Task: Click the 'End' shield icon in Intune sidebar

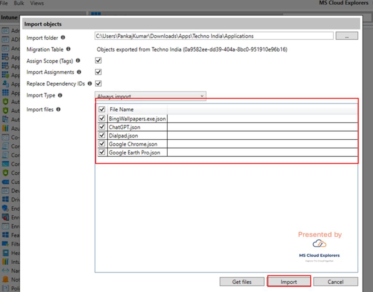Action: (5, 208)
